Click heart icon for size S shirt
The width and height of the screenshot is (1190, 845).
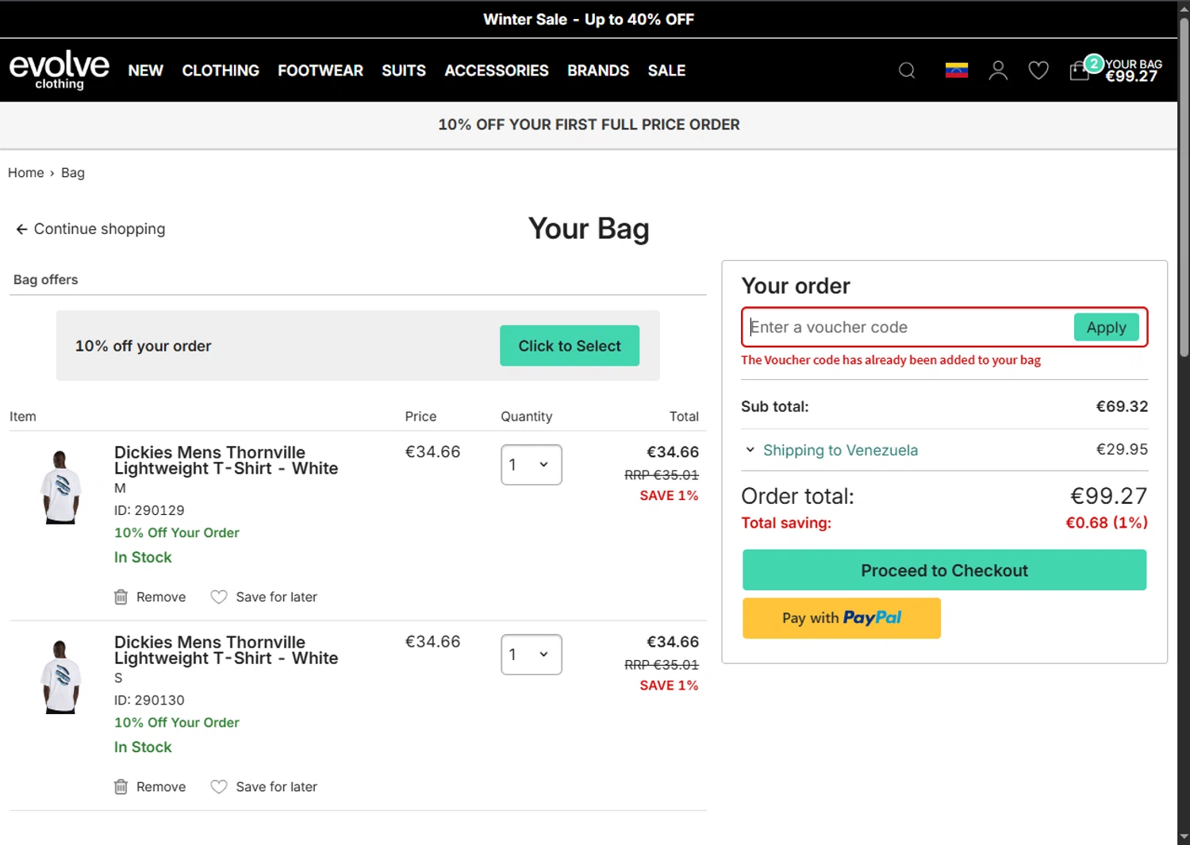(x=219, y=786)
